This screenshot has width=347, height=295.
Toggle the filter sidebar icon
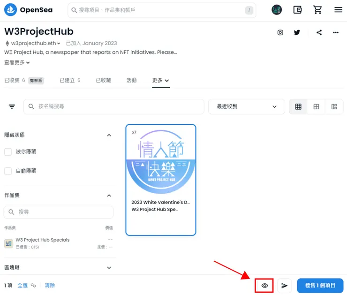(x=12, y=106)
